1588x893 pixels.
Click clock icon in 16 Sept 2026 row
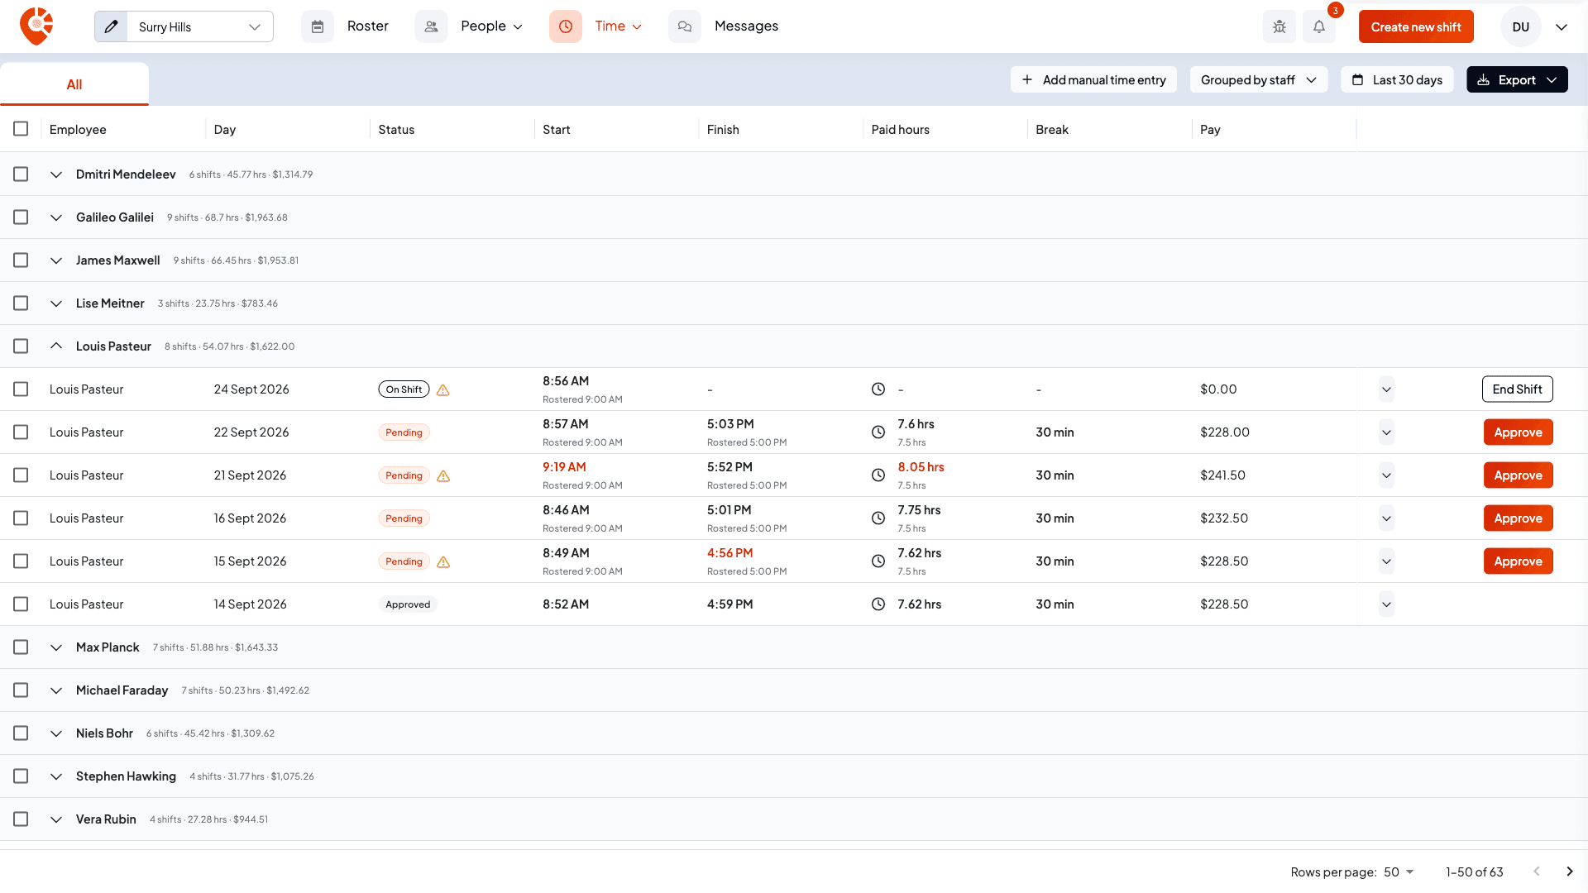tap(878, 518)
